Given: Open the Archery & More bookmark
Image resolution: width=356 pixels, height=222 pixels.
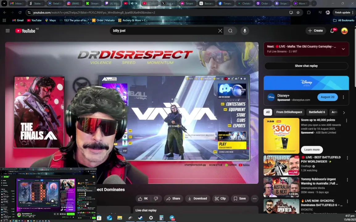Looking at the screenshot, I should pyautogui.click(x=133, y=20).
